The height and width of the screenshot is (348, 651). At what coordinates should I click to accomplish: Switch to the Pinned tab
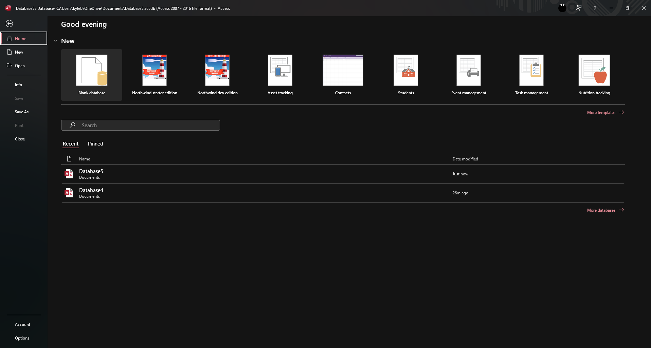(95, 144)
